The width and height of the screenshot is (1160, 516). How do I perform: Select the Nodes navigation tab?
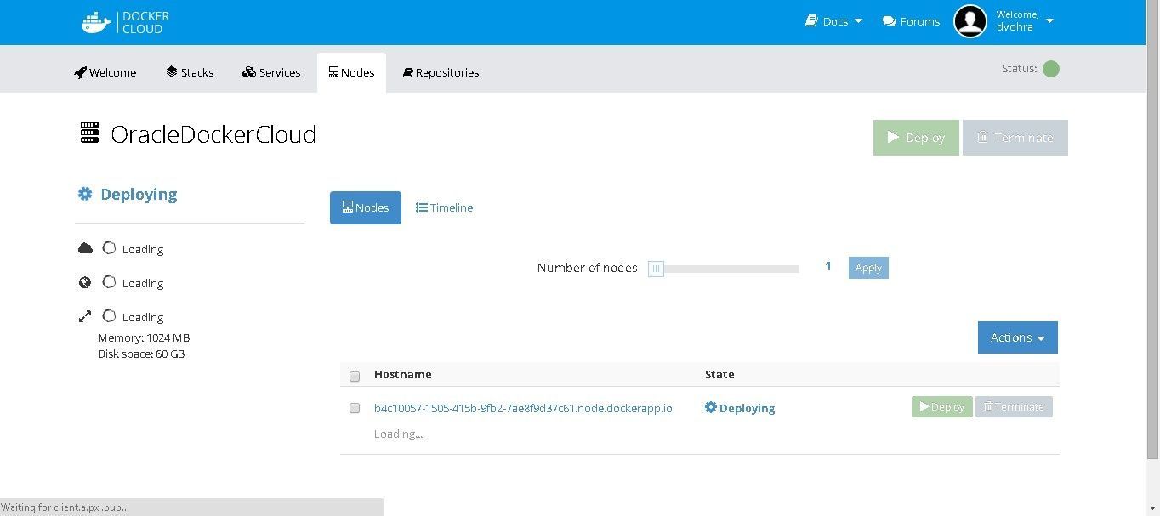pyautogui.click(x=351, y=72)
